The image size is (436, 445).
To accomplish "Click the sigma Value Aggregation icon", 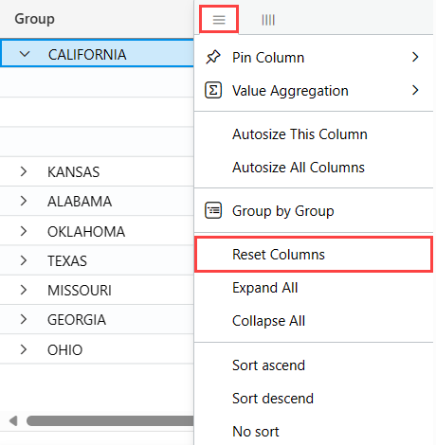I will (x=213, y=90).
